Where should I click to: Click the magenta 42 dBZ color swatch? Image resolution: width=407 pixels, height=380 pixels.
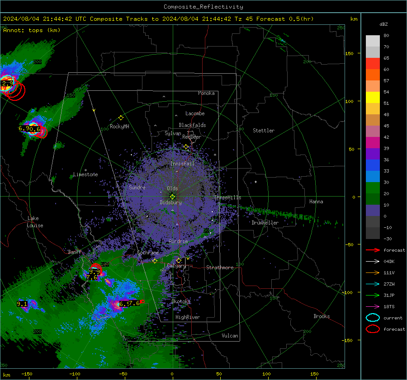coord(373,143)
